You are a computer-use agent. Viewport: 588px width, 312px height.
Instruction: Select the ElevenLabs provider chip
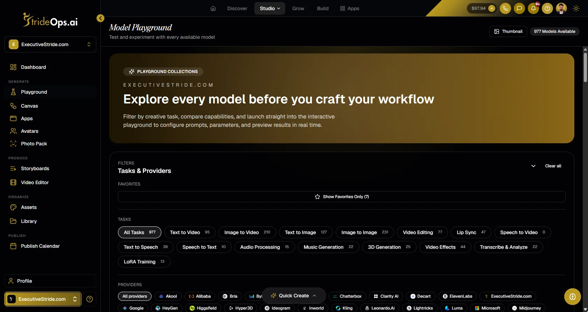click(457, 296)
